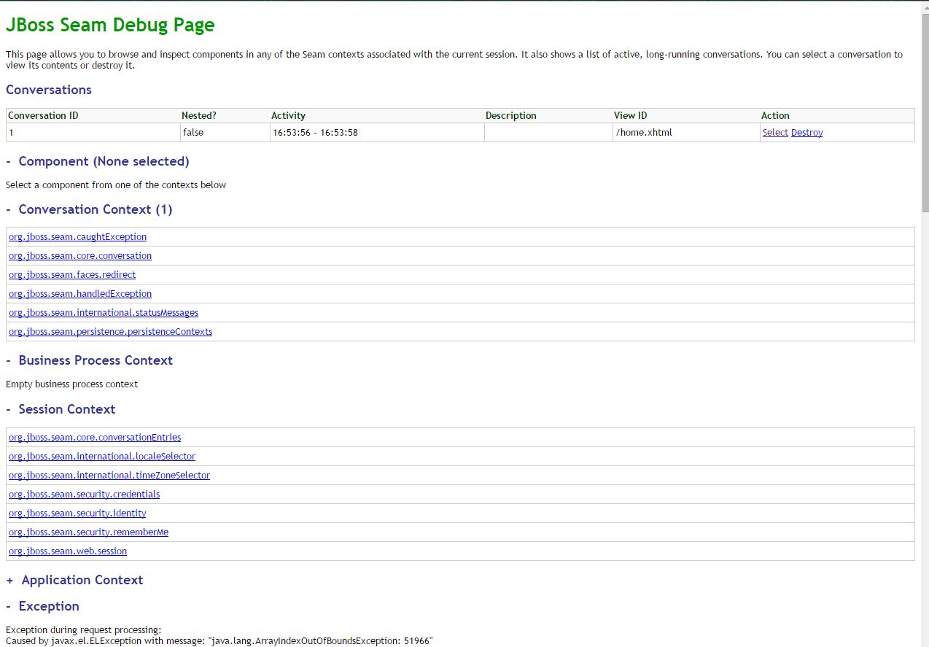
Task: Destroy conversation 1 via Destroy link
Action: coord(806,133)
